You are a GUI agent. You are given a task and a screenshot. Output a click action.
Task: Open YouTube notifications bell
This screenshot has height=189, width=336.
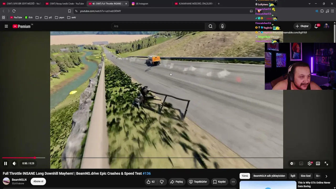point(317,26)
